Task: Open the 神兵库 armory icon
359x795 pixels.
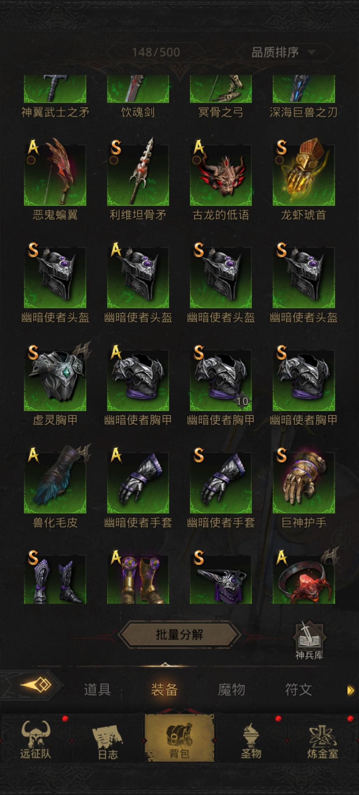Action: click(309, 640)
